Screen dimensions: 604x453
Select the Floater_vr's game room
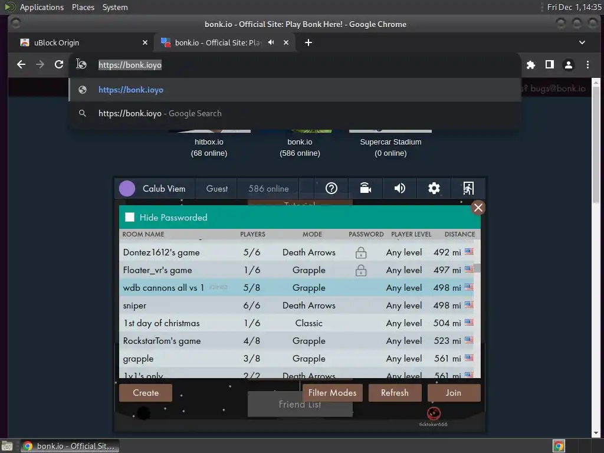[296, 270]
